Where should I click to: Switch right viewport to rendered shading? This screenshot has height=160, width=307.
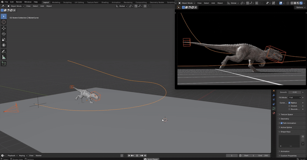tap(301, 3)
